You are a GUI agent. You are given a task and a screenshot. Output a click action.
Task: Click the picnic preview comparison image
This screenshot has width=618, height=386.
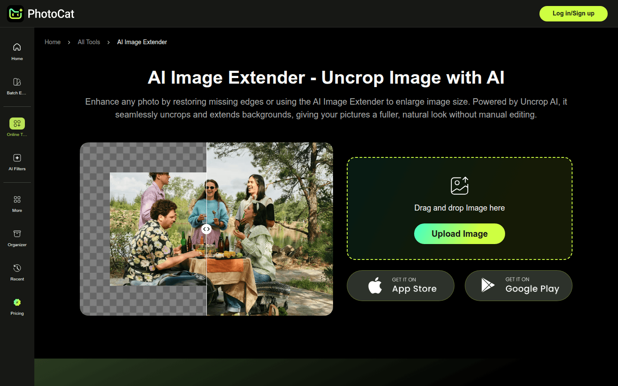206,229
